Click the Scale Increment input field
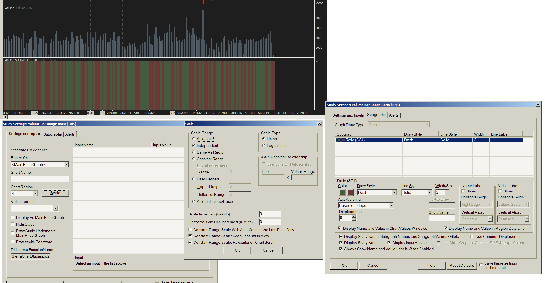The image size is (545, 283). click(270, 214)
